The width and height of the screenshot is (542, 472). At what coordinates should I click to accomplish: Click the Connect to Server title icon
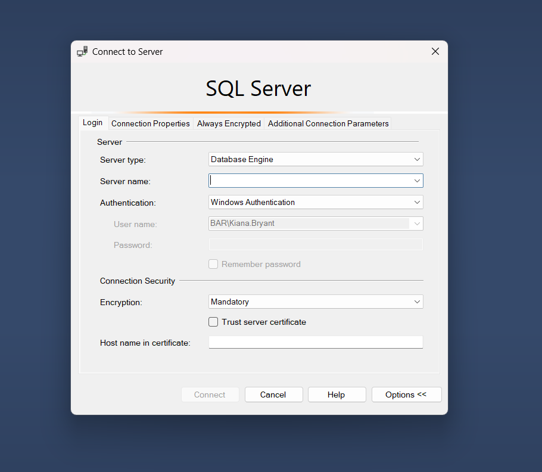coord(82,51)
